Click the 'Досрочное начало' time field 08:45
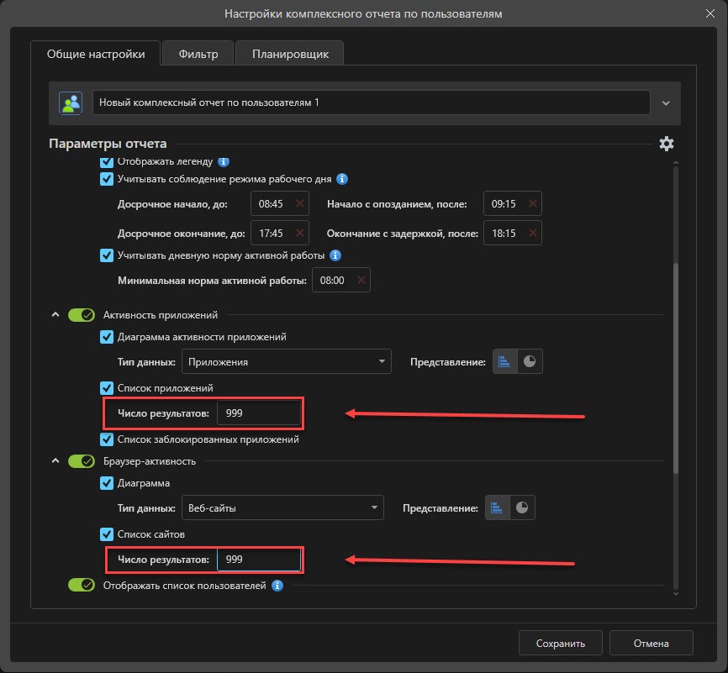Screen dimensions: 728x673 pyautogui.click(x=279, y=203)
